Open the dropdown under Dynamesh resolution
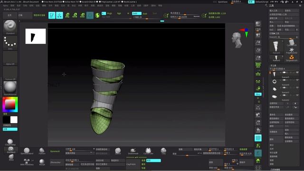 (x=79, y=153)
